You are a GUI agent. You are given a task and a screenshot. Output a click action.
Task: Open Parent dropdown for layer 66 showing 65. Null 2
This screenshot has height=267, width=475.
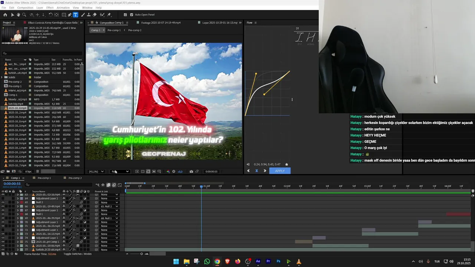[x=109, y=206]
